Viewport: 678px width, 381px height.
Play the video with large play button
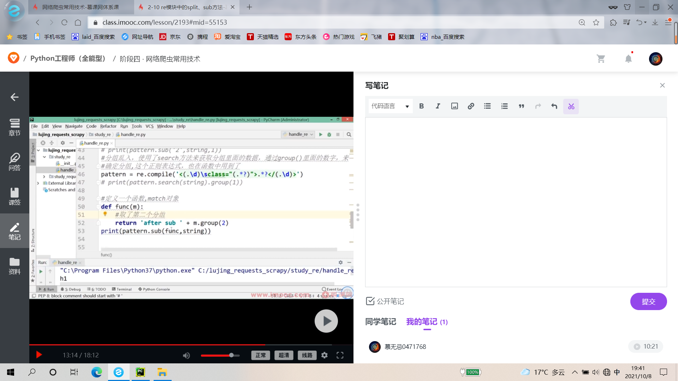(326, 321)
